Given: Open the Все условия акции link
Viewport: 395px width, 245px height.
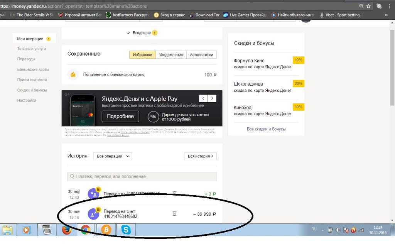Looking at the screenshot, I should click(118, 135).
